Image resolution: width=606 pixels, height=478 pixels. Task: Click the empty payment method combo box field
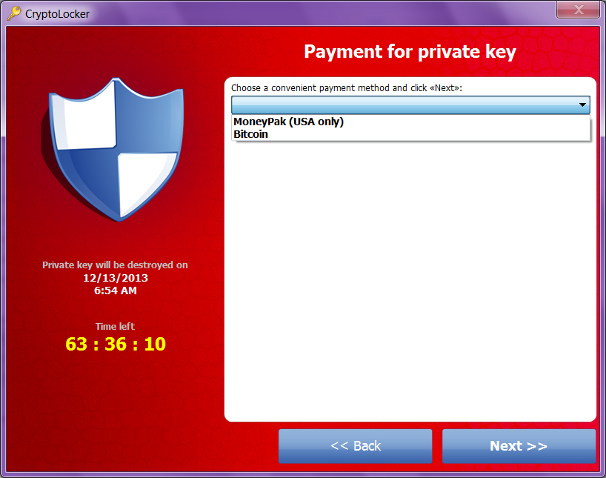(x=410, y=104)
